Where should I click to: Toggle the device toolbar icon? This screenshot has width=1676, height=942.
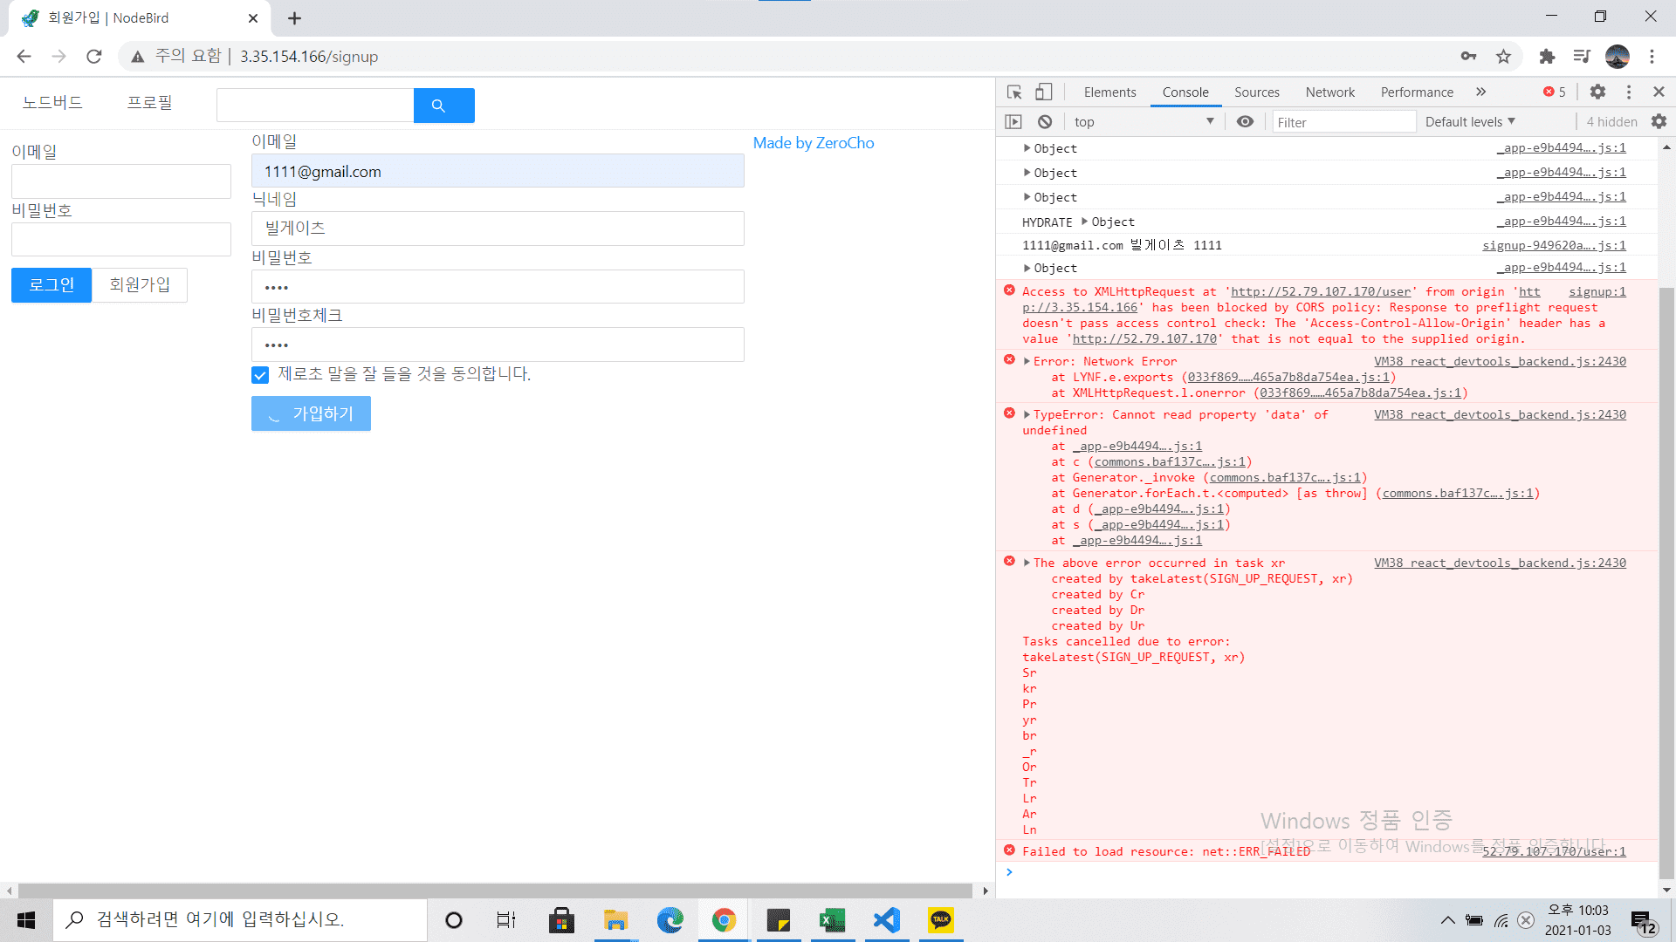1043,92
